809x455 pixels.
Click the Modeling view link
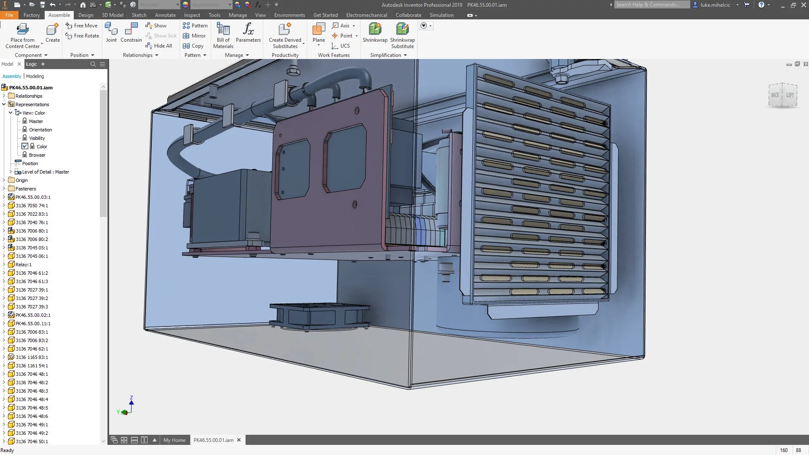tap(35, 76)
